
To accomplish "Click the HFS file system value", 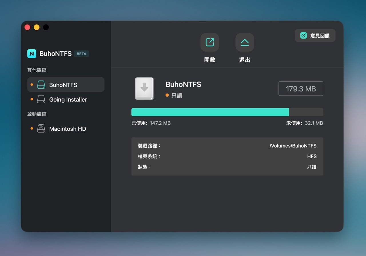I will [x=312, y=156].
